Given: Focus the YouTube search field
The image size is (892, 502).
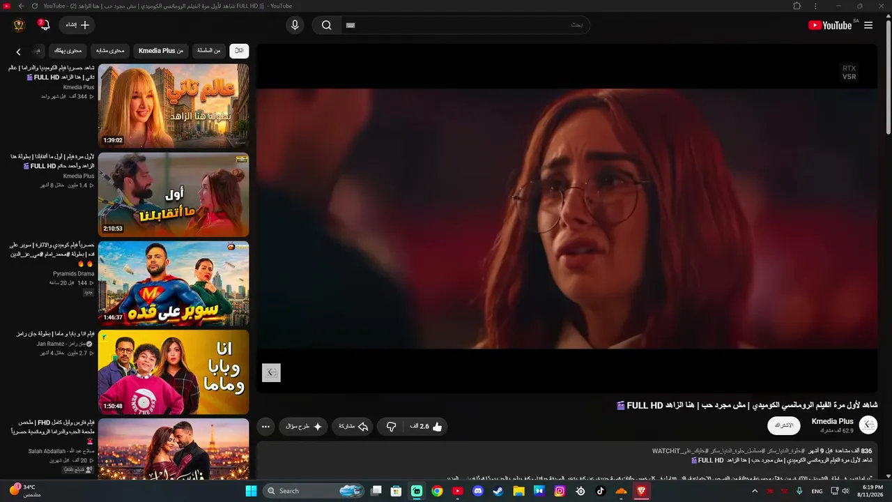Looking at the screenshot, I should tap(465, 25).
